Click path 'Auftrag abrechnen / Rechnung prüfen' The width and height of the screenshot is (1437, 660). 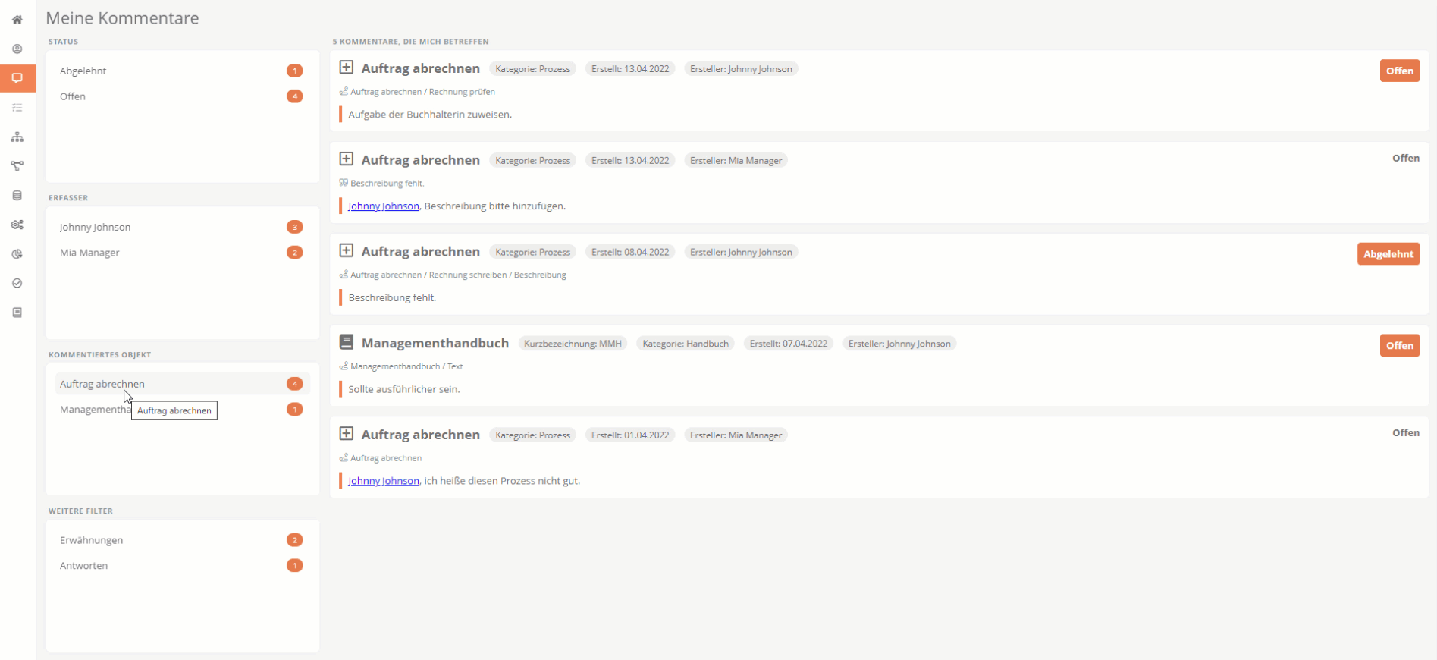click(x=422, y=92)
